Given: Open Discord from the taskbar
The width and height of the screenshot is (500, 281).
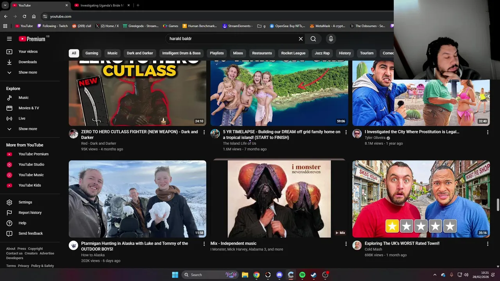Looking at the screenshot, I should [279, 275].
